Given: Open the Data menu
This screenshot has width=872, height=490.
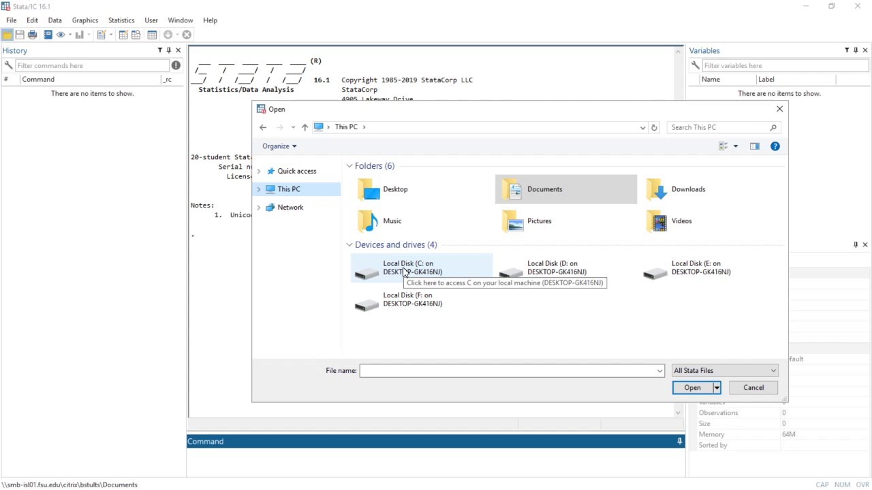Looking at the screenshot, I should coord(55,20).
